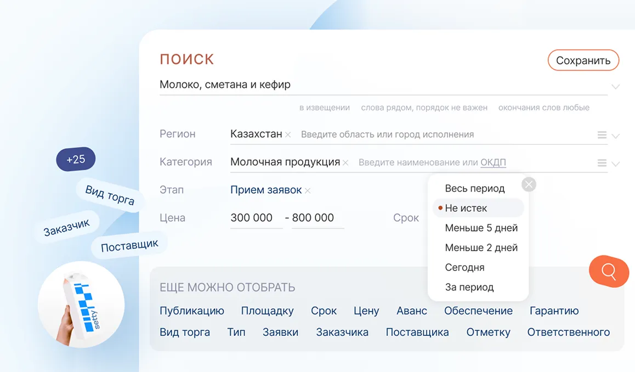Click the milk carton image
This screenshot has width=635, height=372.
(x=81, y=305)
